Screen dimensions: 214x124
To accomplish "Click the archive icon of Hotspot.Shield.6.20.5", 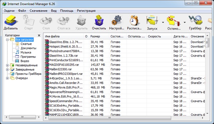I will (x=47, y=46).
